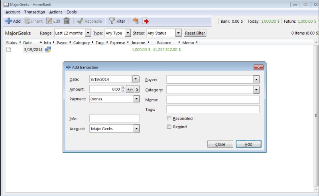
Task: Check the Remind checkbox
Action: click(169, 127)
